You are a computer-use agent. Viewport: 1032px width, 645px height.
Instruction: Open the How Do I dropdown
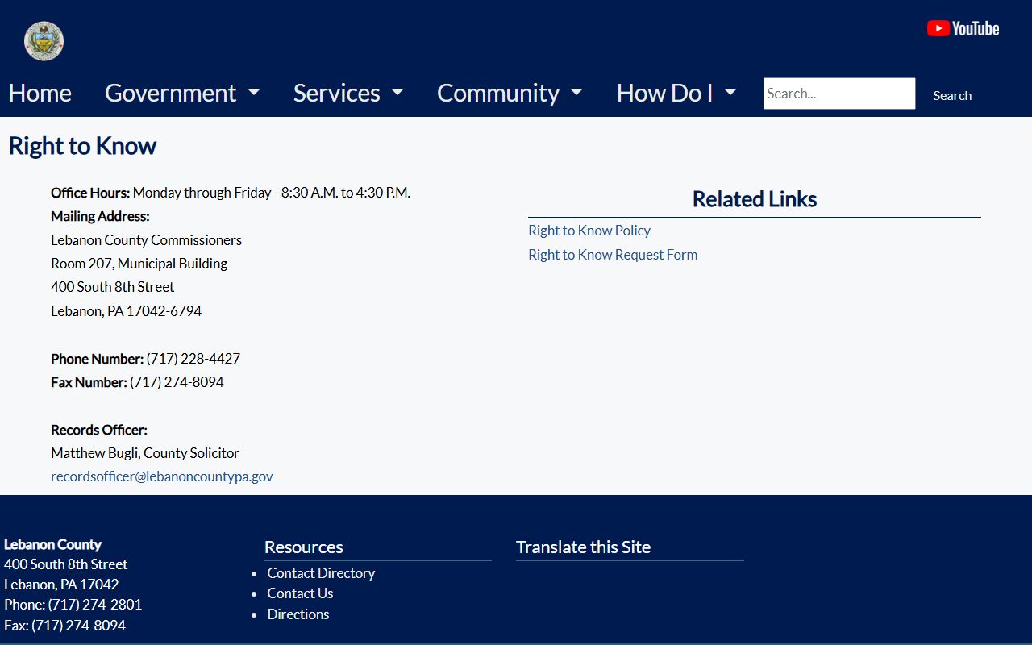coord(676,93)
